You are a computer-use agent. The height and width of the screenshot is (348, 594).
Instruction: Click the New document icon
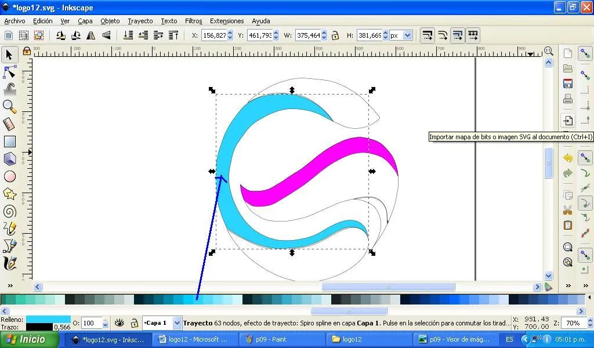567,53
